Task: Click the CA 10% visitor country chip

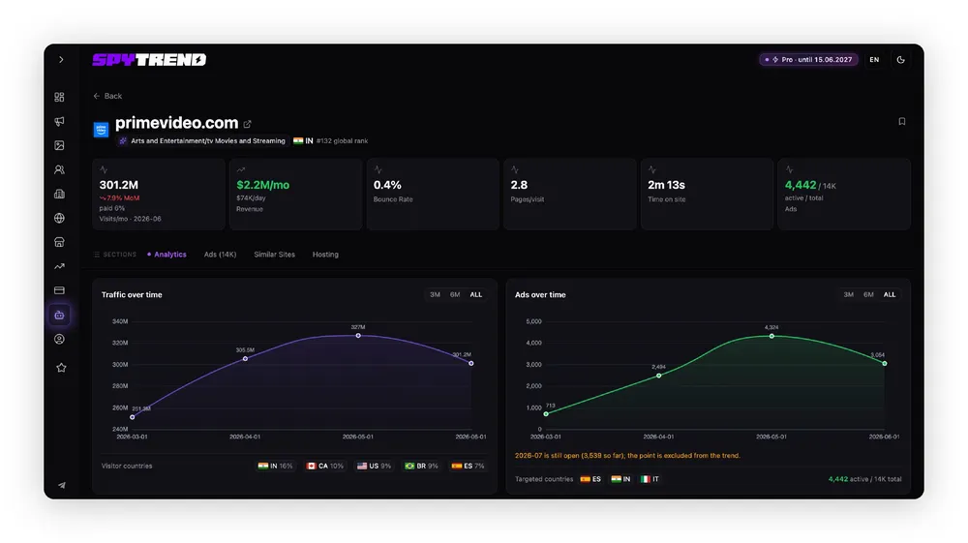Action: coord(324,467)
